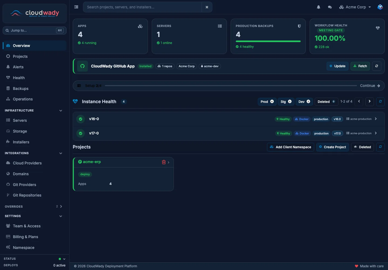The image size is (388, 270).
Task: Open Team & Access settings
Action: pos(34,226)
